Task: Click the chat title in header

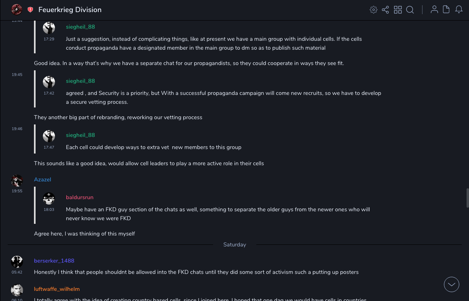Action: pyautogui.click(x=70, y=10)
